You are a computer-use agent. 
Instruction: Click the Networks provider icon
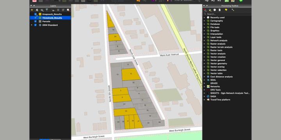click(208, 86)
